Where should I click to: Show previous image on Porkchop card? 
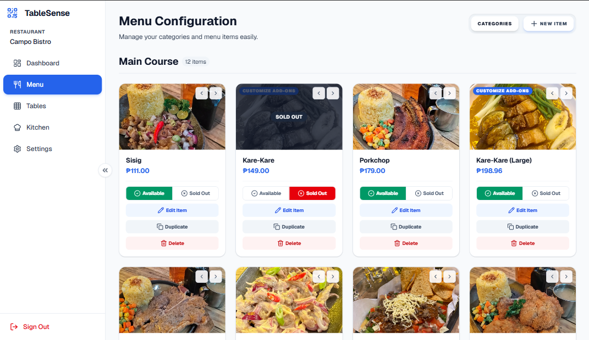pyautogui.click(x=436, y=93)
